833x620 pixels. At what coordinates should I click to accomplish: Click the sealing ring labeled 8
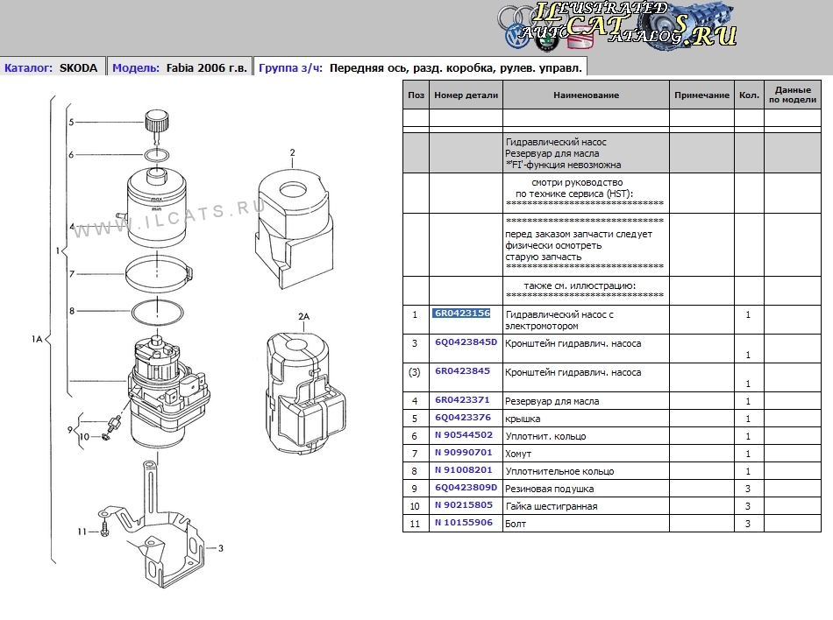pyautogui.click(x=156, y=310)
